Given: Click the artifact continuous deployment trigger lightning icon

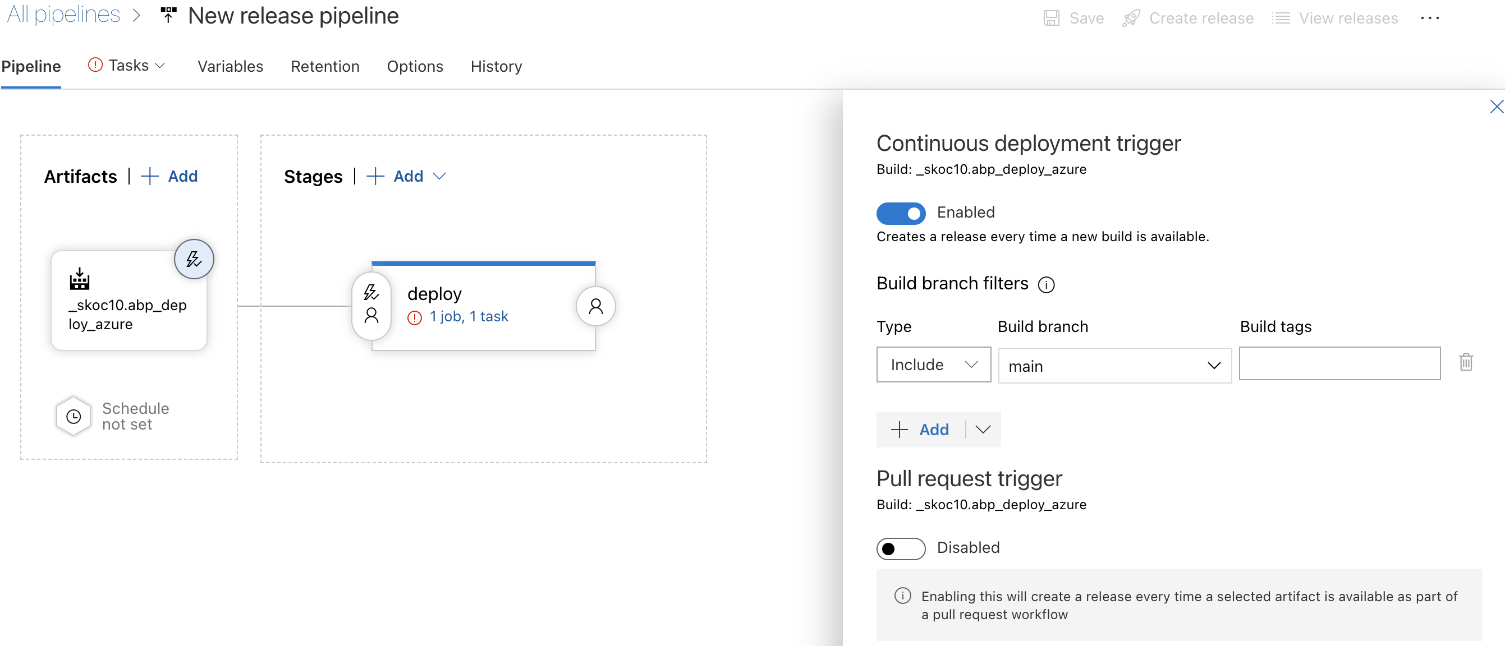Looking at the screenshot, I should click(194, 259).
